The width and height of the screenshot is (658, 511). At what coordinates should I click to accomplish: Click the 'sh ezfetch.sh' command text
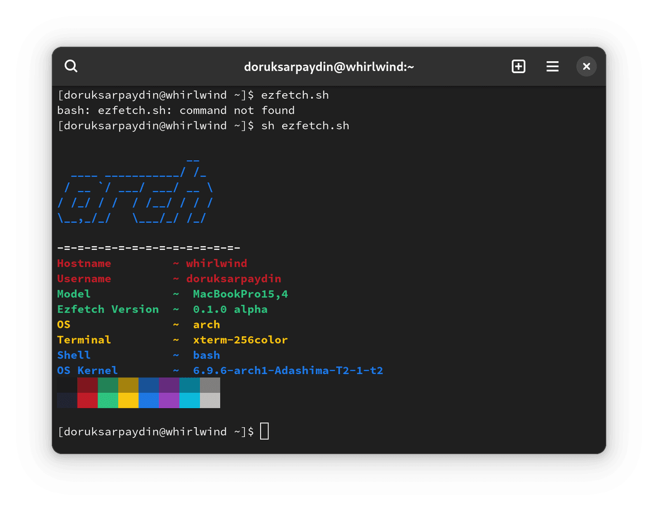[305, 126]
